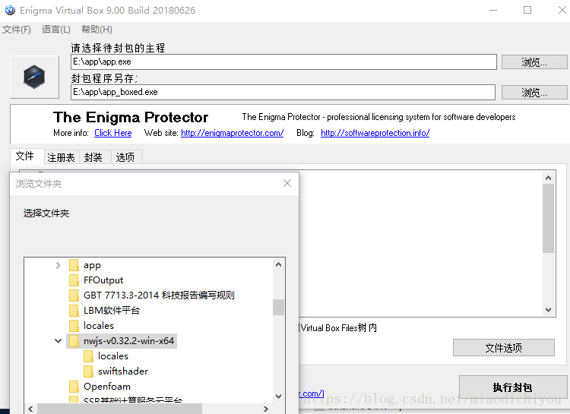Click main file list vertical scrollbar thumb

pos(548,218)
